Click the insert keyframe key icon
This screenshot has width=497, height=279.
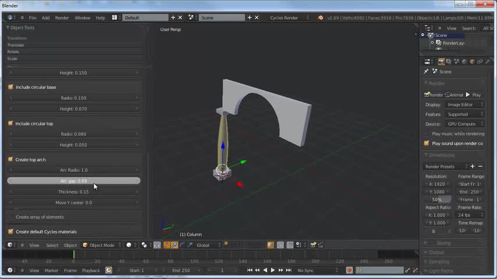pyautogui.click(x=407, y=270)
